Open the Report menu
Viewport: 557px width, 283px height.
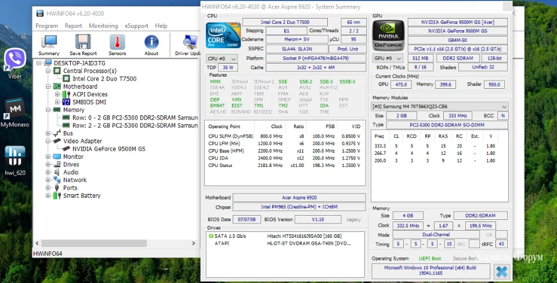click(73, 26)
